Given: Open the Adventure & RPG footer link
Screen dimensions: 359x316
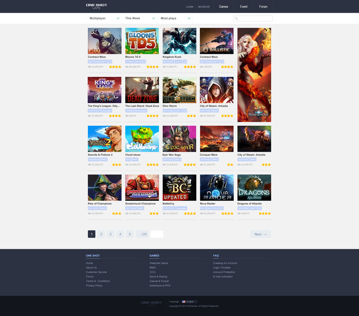Looking at the screenshot, I should pyautogui.click(x=160, y=285).
